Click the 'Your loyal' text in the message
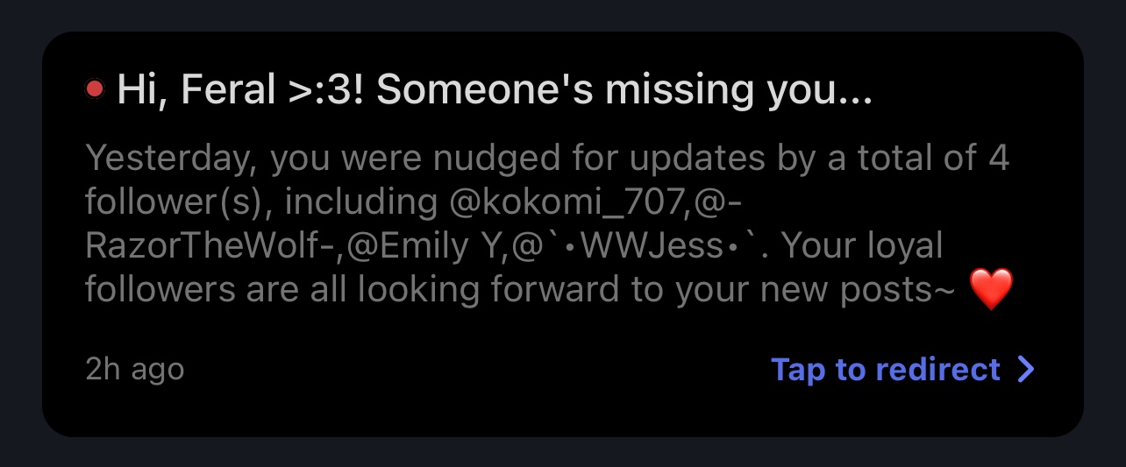This screenshot has width=1126, height=467. (x=861, y=246)
